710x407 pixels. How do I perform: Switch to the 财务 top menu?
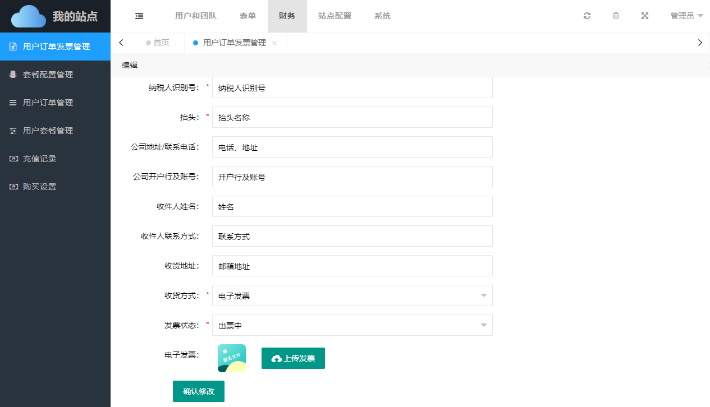point(287,16)
